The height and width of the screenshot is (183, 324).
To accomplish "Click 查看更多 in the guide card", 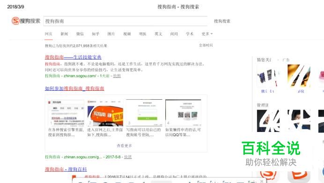I will click(125, 146).
